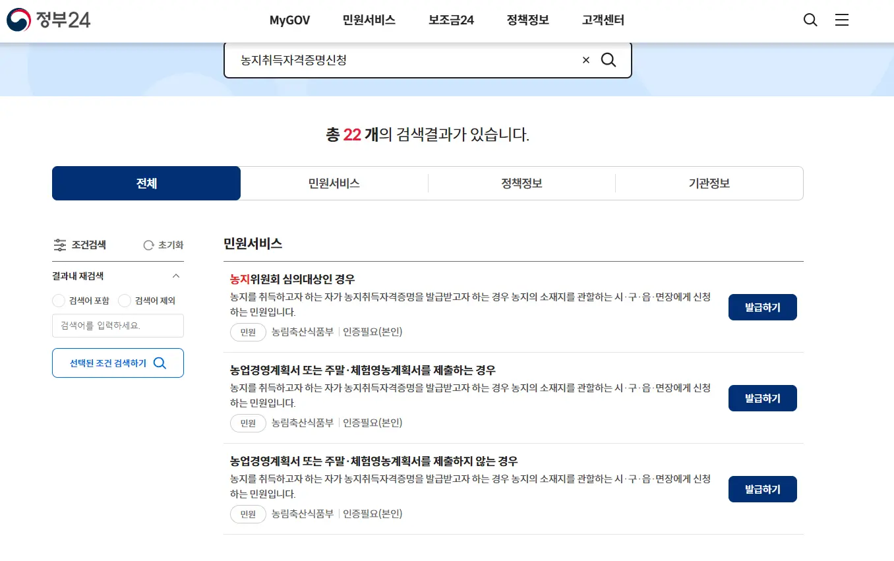The height and width of the screenshot is (561, 894).
Task: Switch to the 민원서비스 results tab
Action: point(334,183)
